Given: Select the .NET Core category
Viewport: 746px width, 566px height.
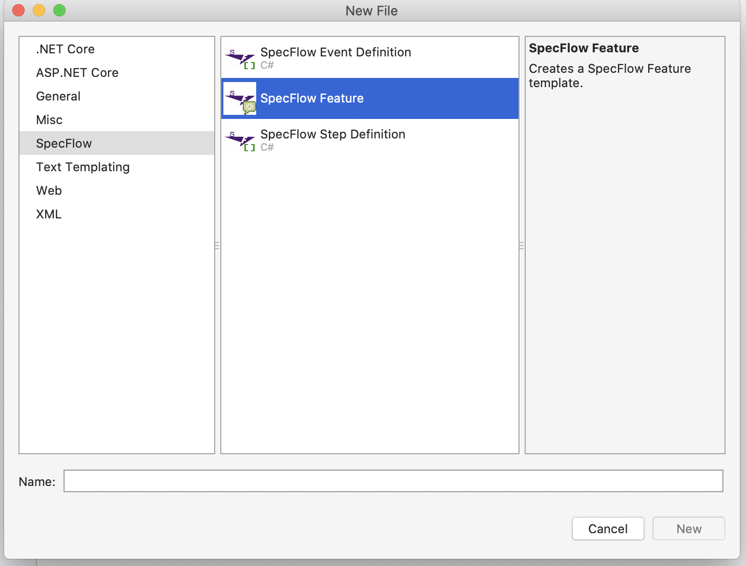Looking at the screenshot, I should point(117,49).
